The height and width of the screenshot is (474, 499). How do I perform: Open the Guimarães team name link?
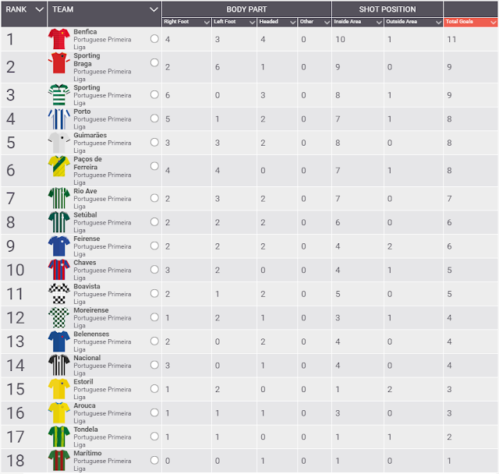pyautogui.click(x=90, y=135)
